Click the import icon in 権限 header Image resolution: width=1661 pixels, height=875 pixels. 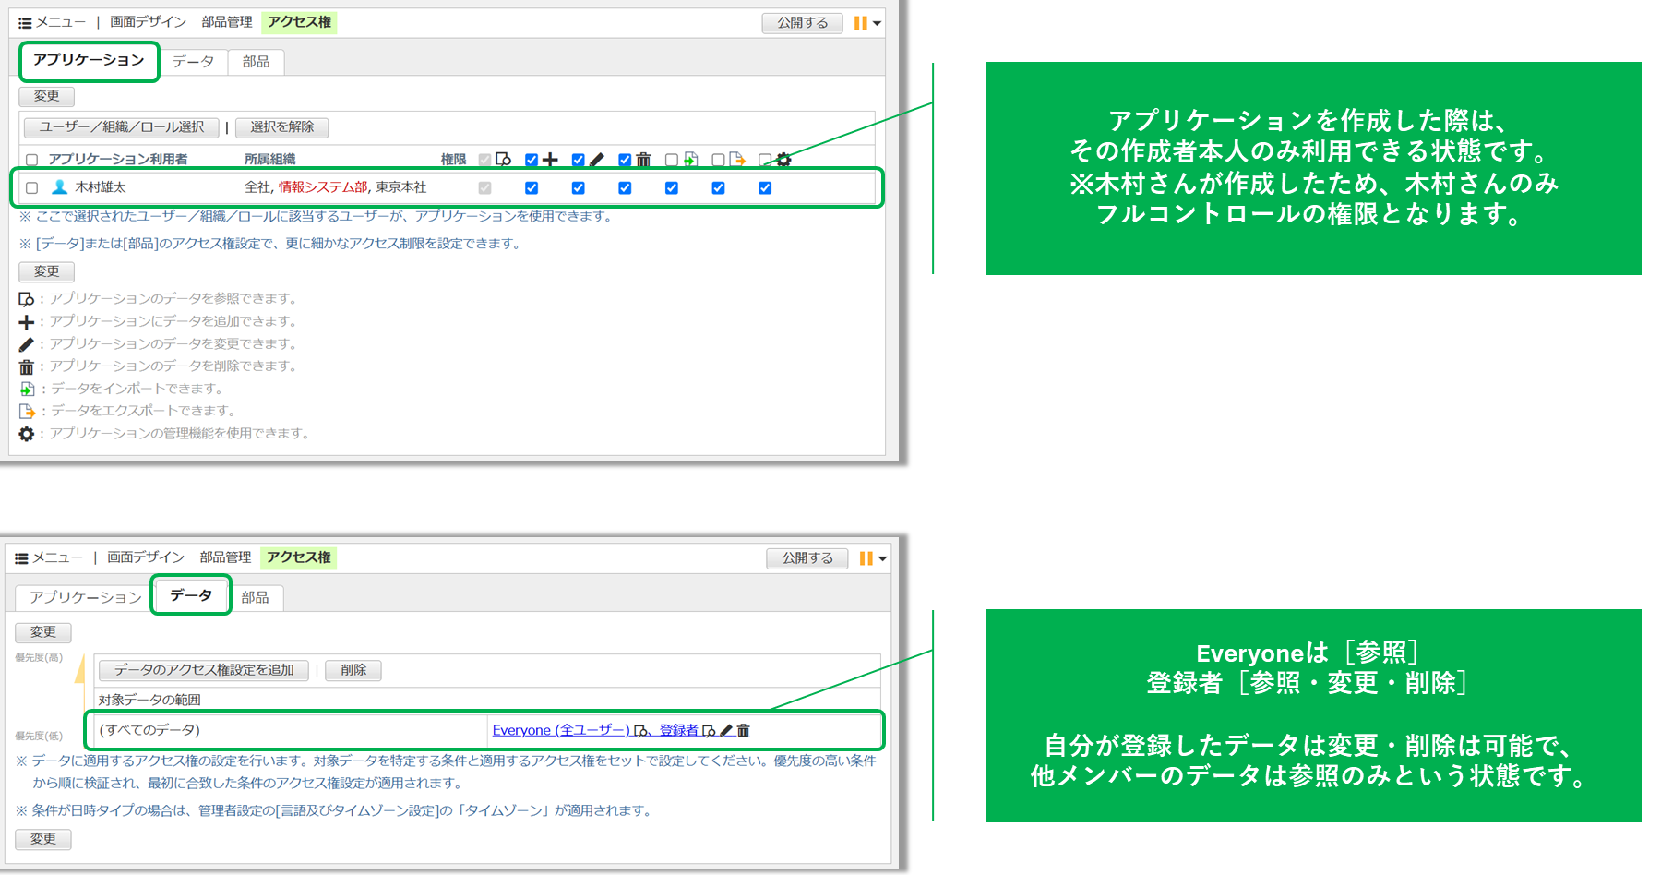click(x=690, y=160)
